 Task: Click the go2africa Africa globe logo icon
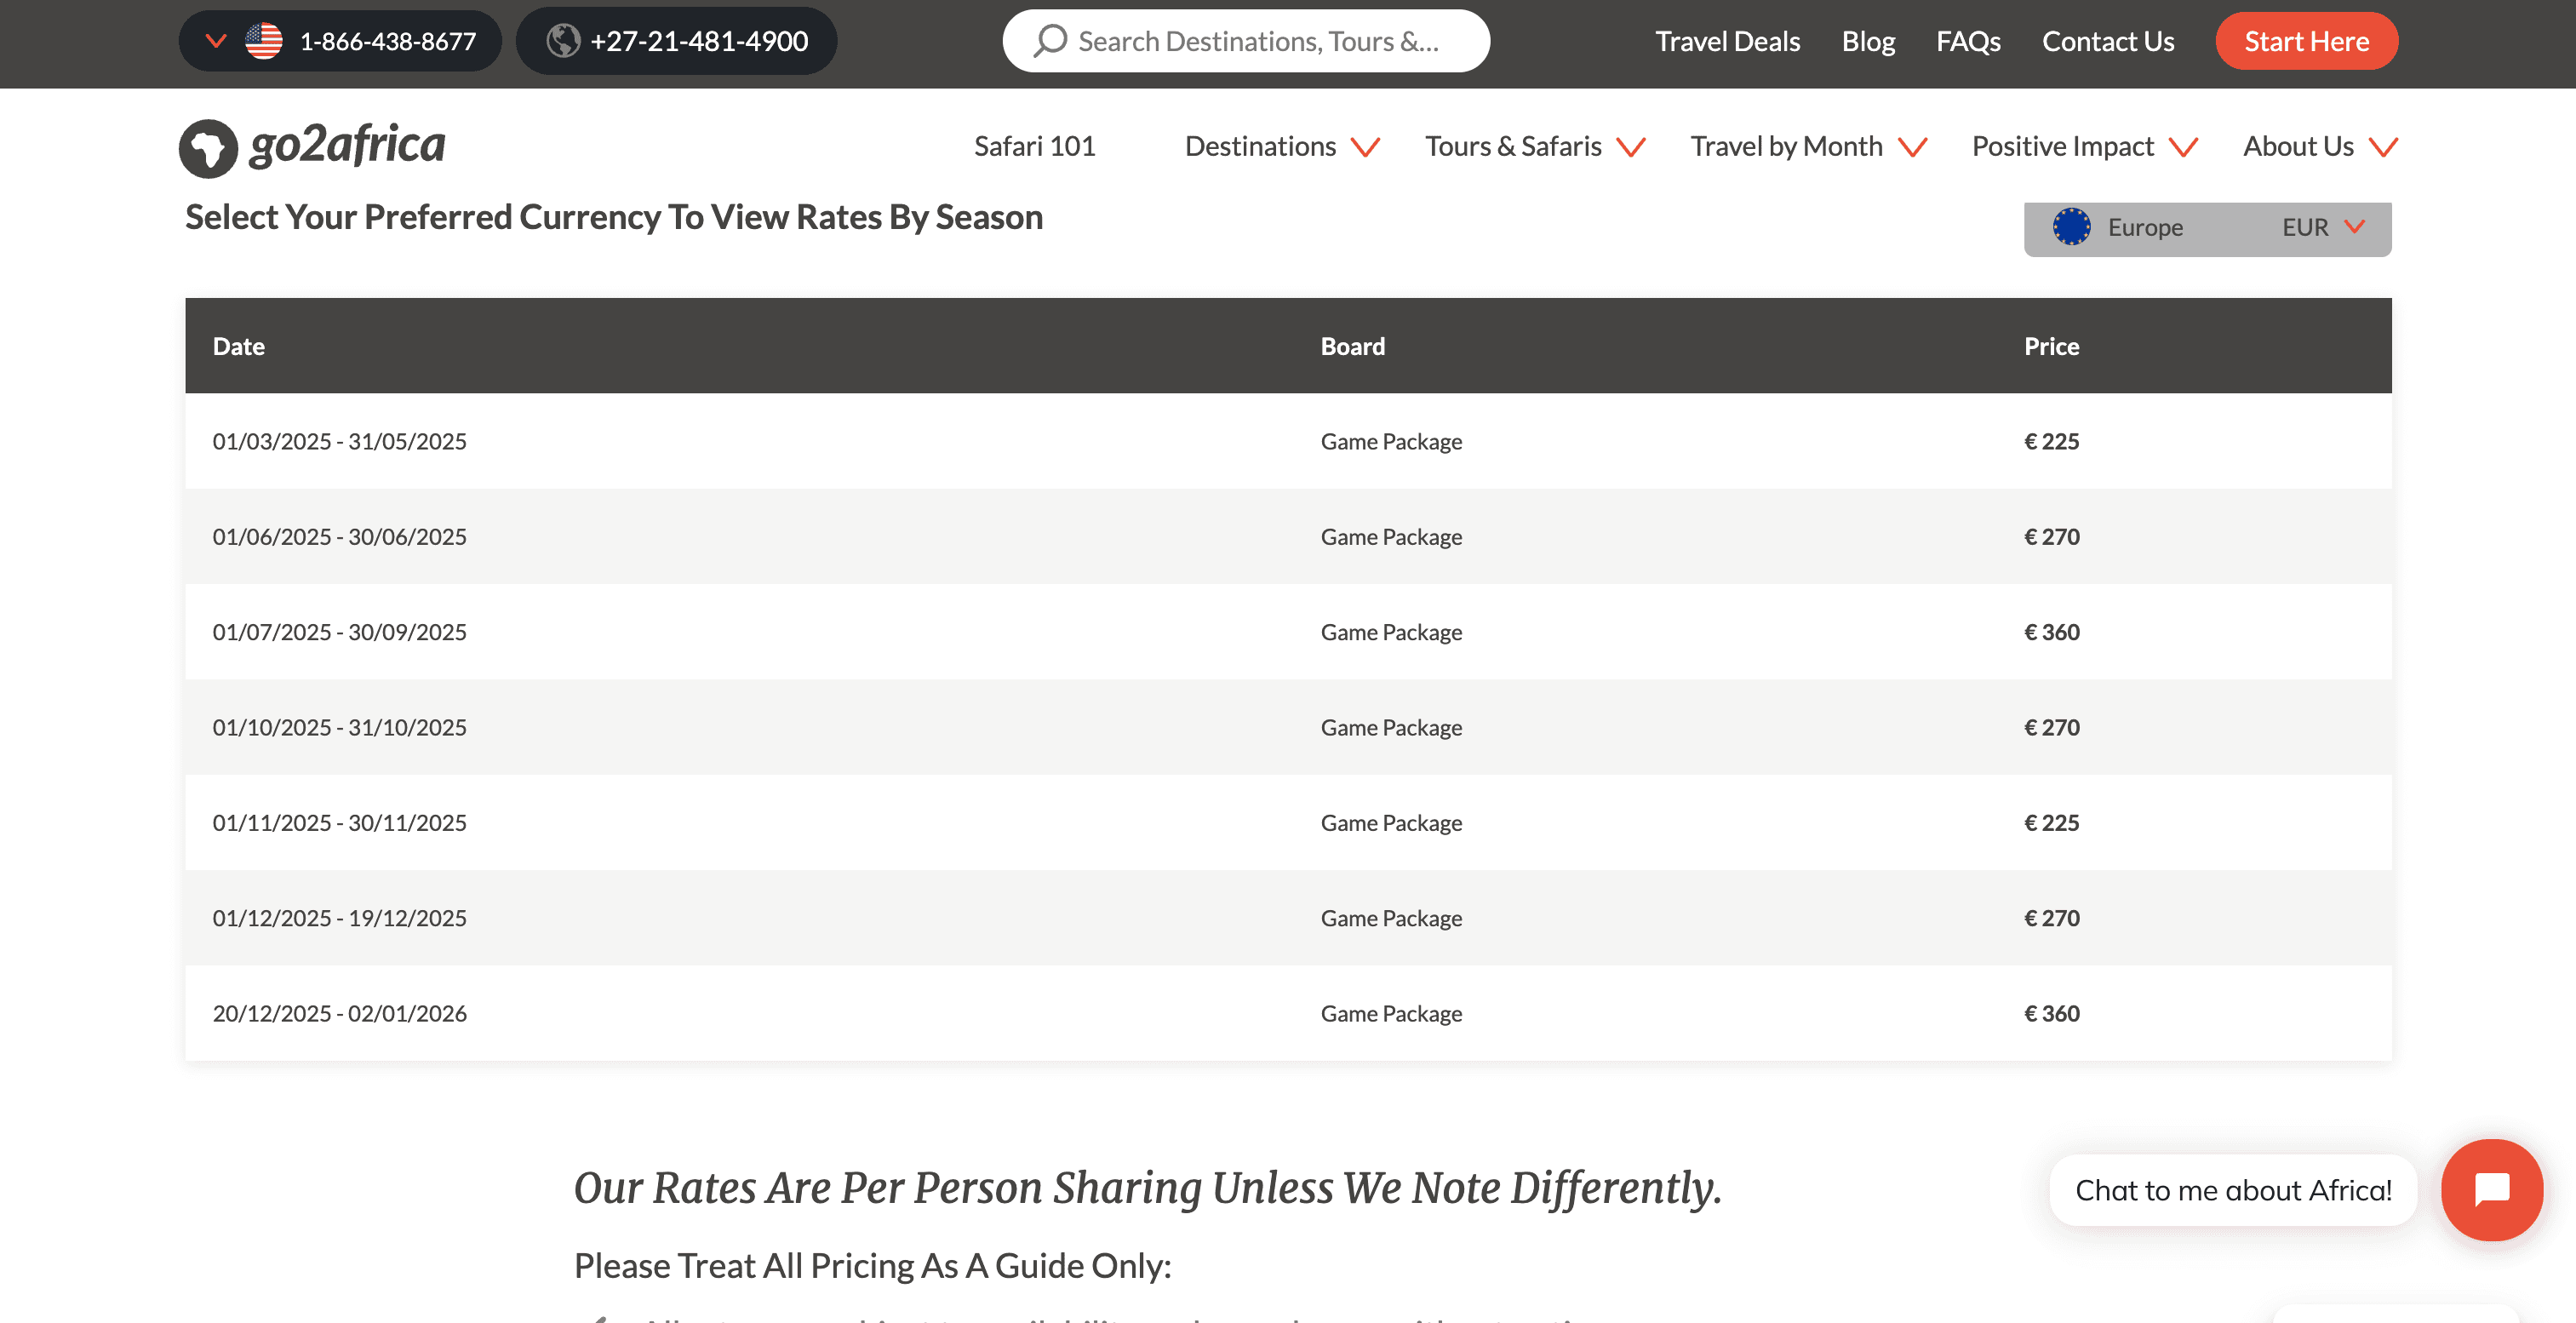208,148
